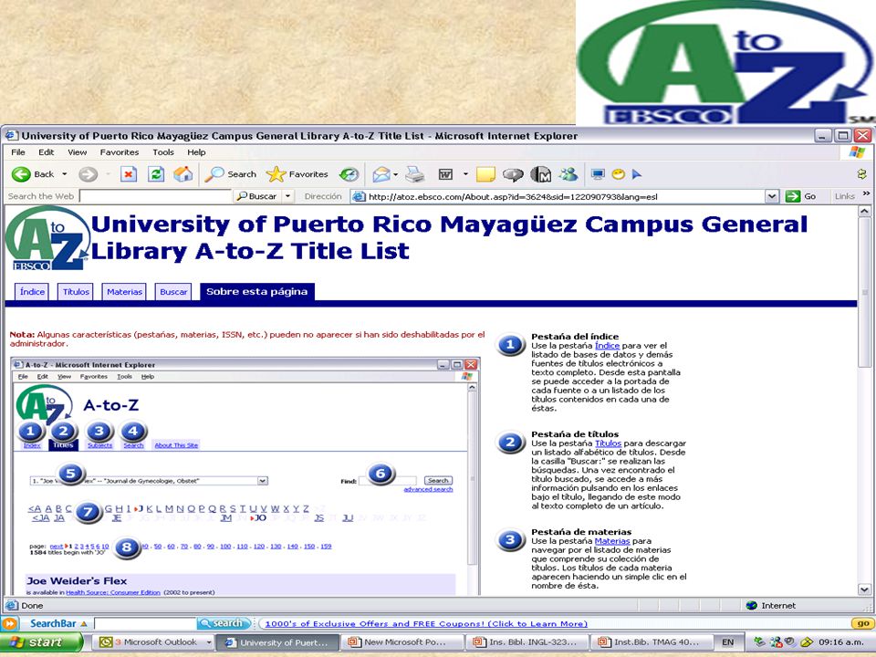Click the yellow note icon in toolbar

point(485,174)
